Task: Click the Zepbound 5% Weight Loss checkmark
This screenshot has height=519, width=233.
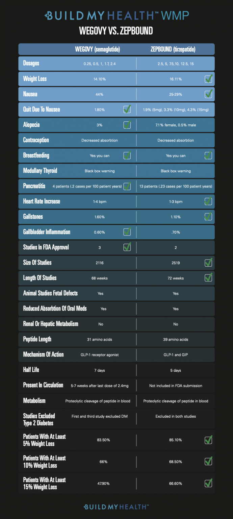Action: [x=209, y=440]
